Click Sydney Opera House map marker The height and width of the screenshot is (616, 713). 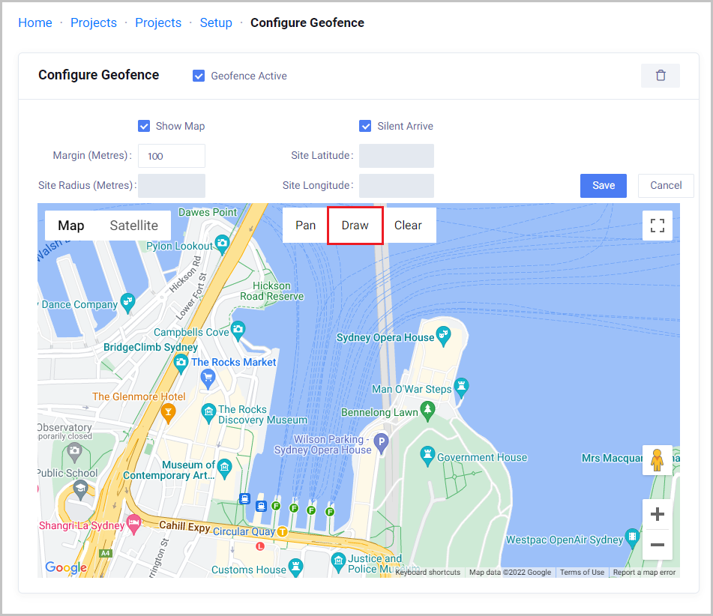point(443,332)
